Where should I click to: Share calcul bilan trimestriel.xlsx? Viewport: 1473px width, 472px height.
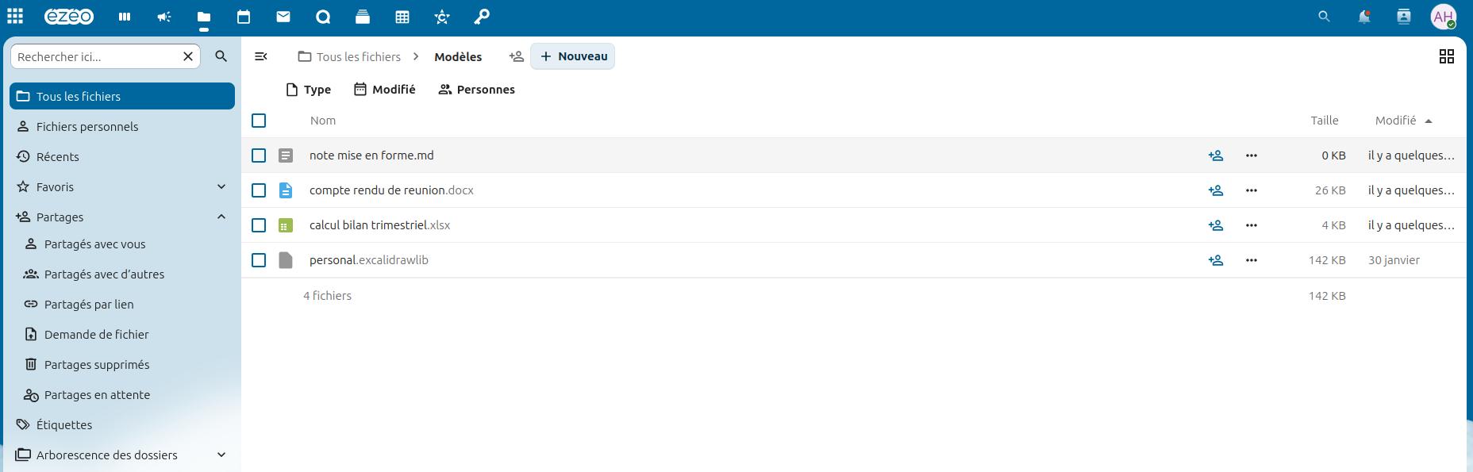coord(1216,225)
